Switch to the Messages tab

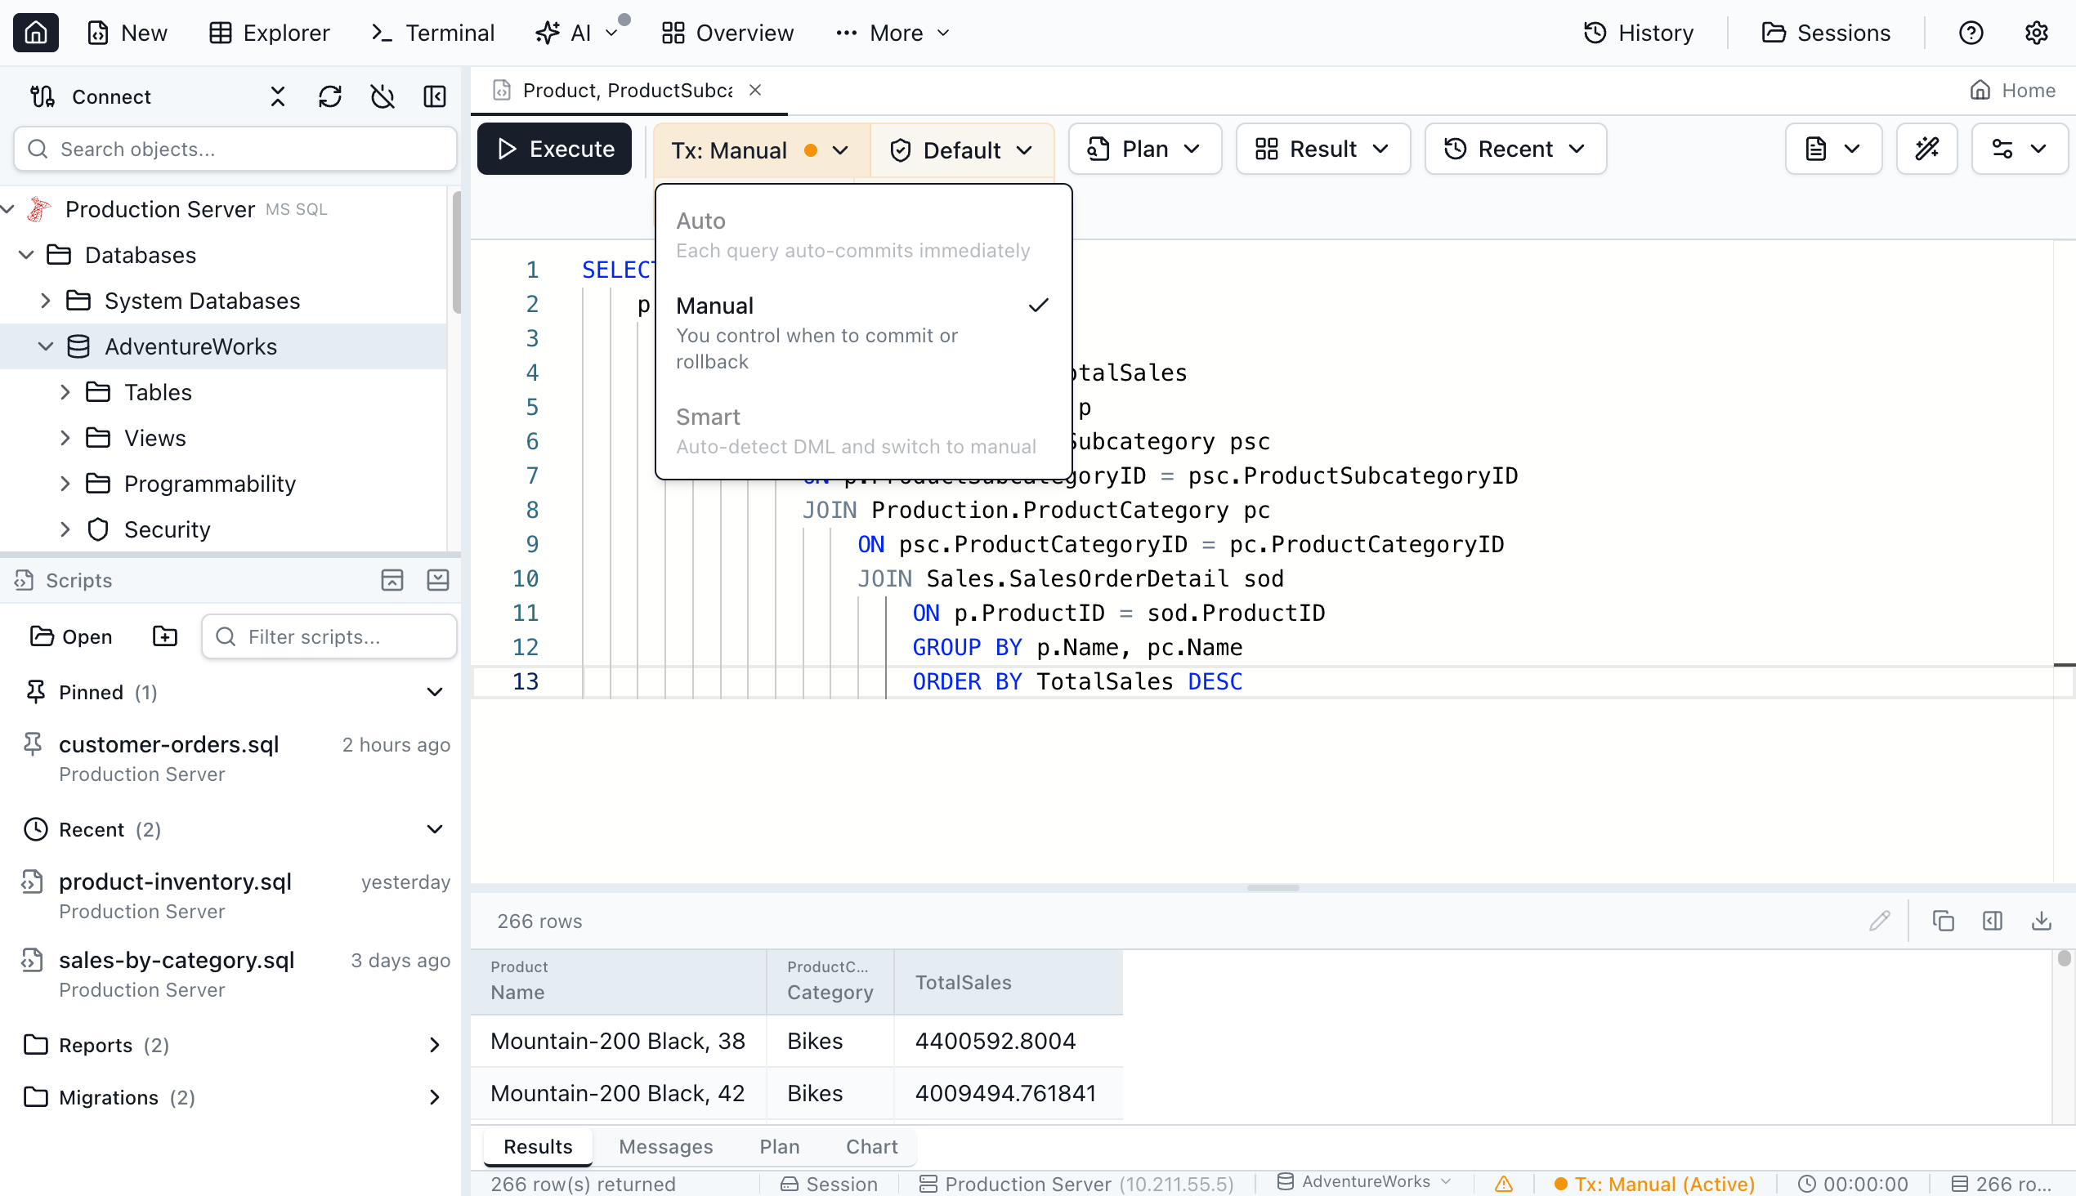pyautogui.click(x=665, y=1146)
